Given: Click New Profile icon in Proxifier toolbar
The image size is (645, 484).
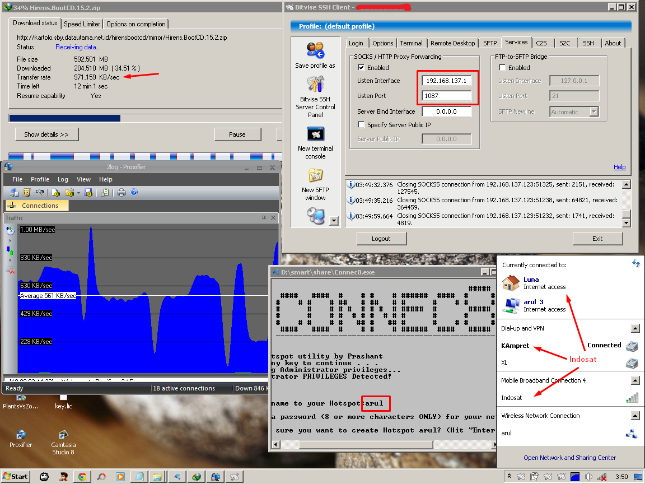Looking at the screenshot, I should (x=56, y=192).
